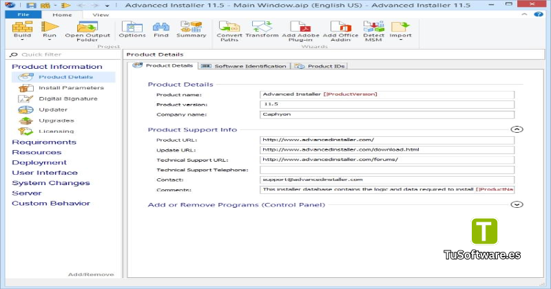Click the Update URL field
The width and height of the screenshot is (551, 289).
pyautogui.click(x=387, y=149)
